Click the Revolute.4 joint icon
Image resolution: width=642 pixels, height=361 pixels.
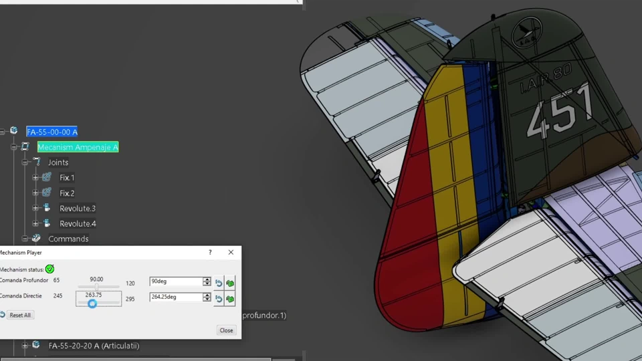pyautogui.click(x=47, y=223)
